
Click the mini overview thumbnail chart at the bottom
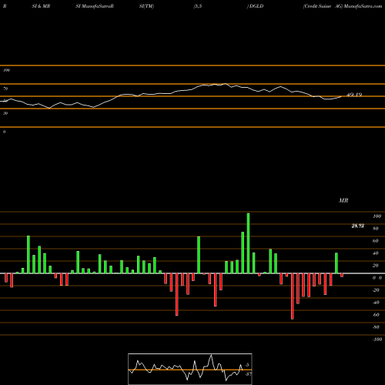point(190,369)
